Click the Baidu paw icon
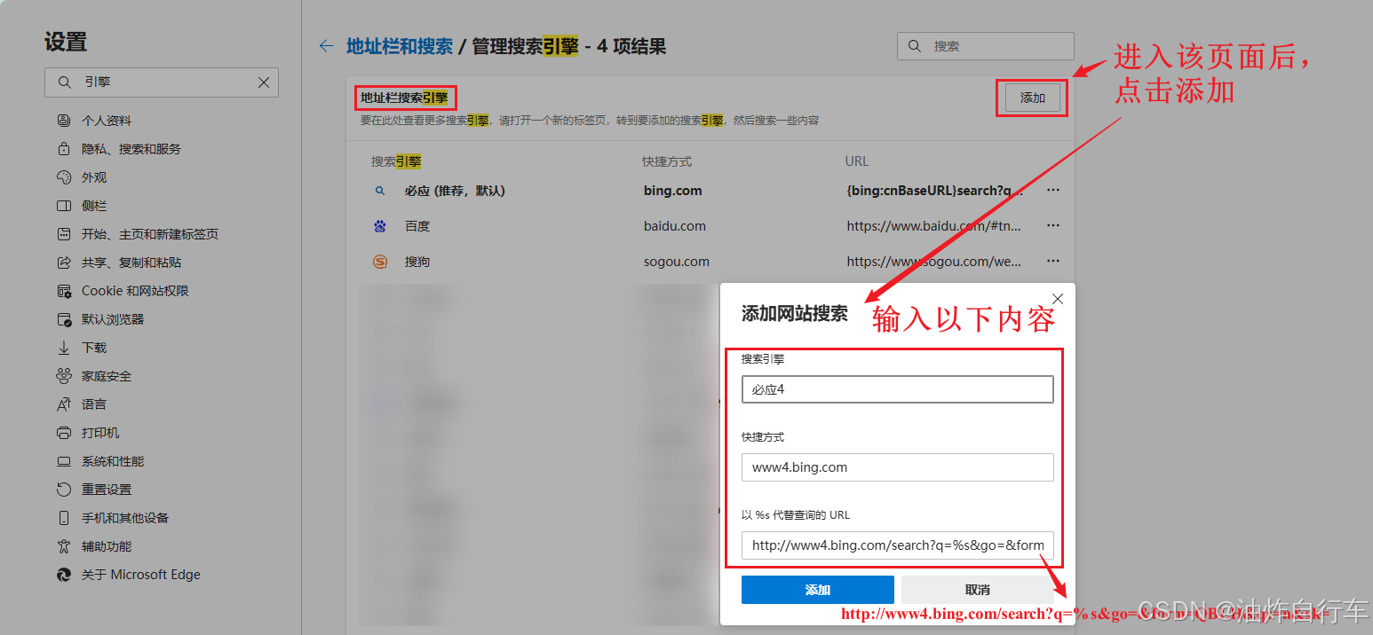Viewport: 1373px width, 635px height. click(x=380, y=226)
